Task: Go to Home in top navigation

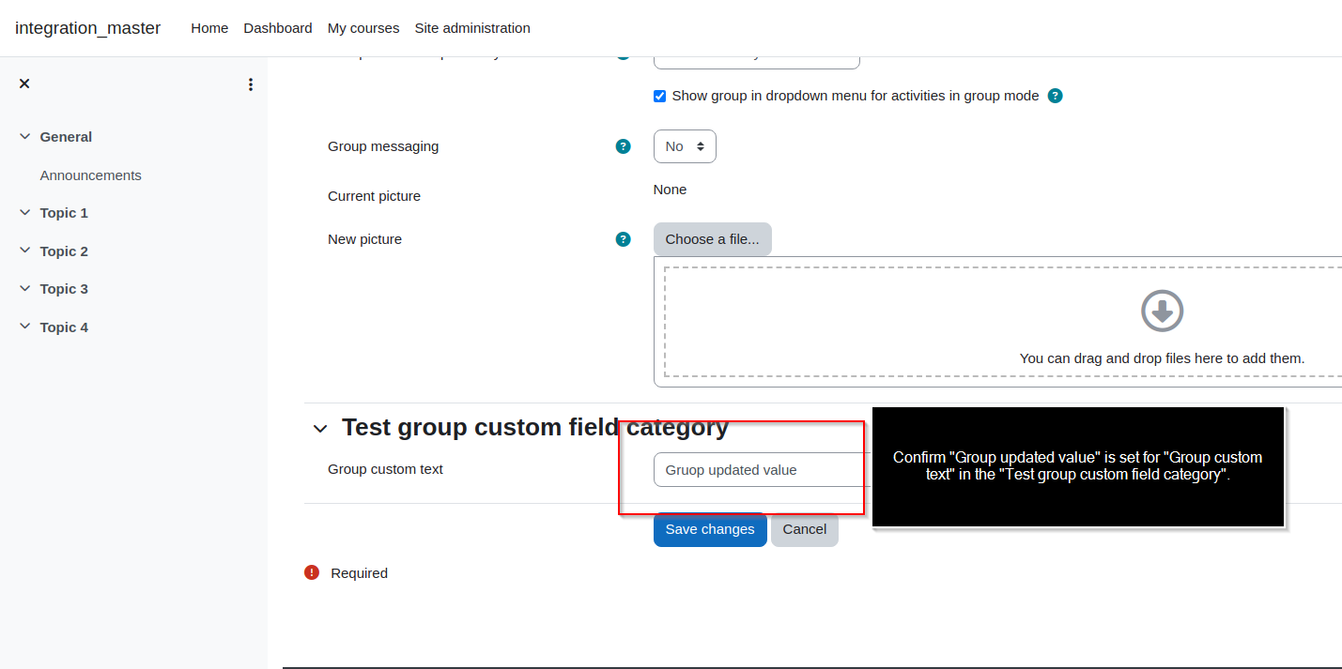Action: tap(209, 28)
